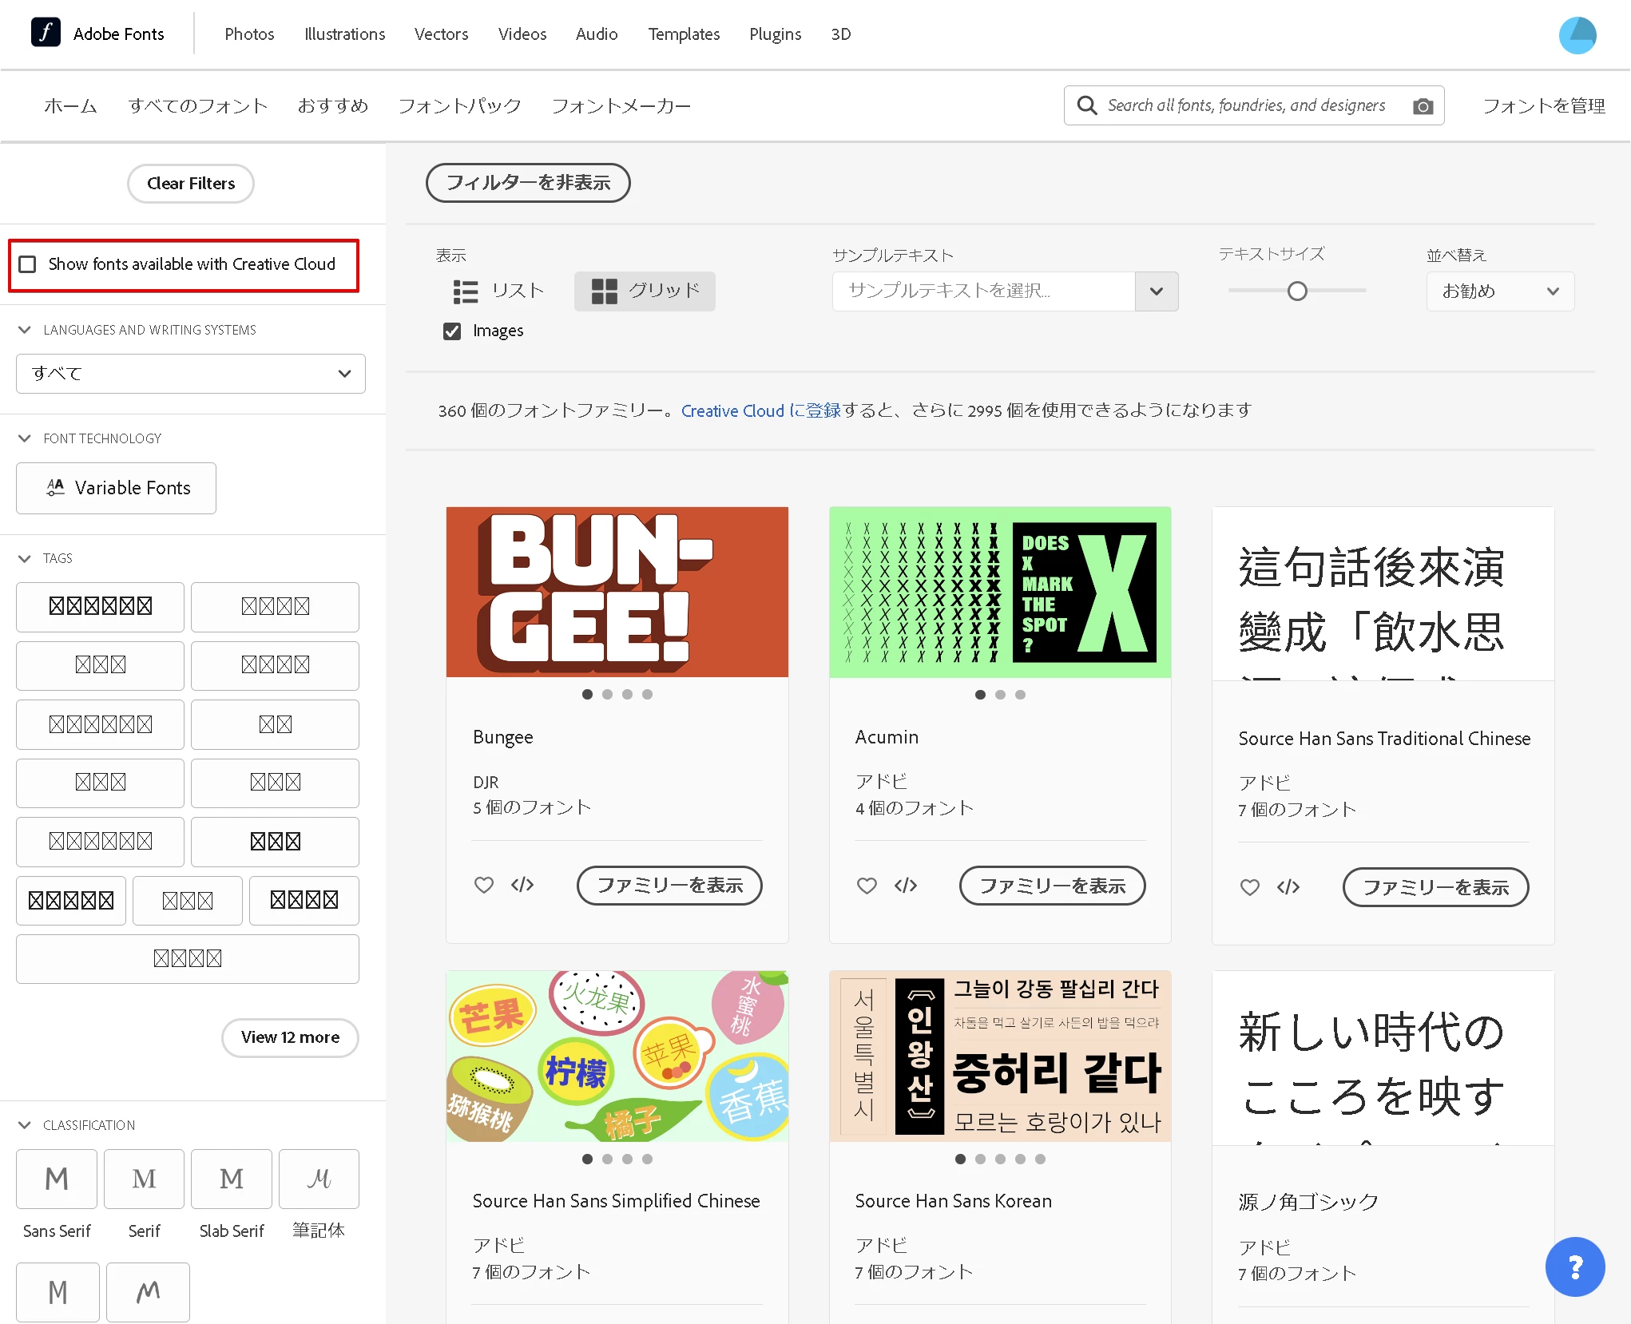Open Source Han Sans Korean preview image
The height and width of the screenshot is (1324, 1631).
point(1000,1056)
